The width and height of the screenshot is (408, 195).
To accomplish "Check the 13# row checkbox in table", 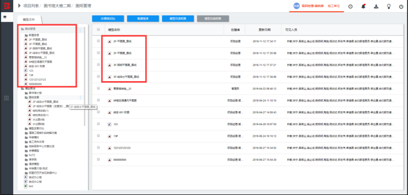I will [98, 135].
